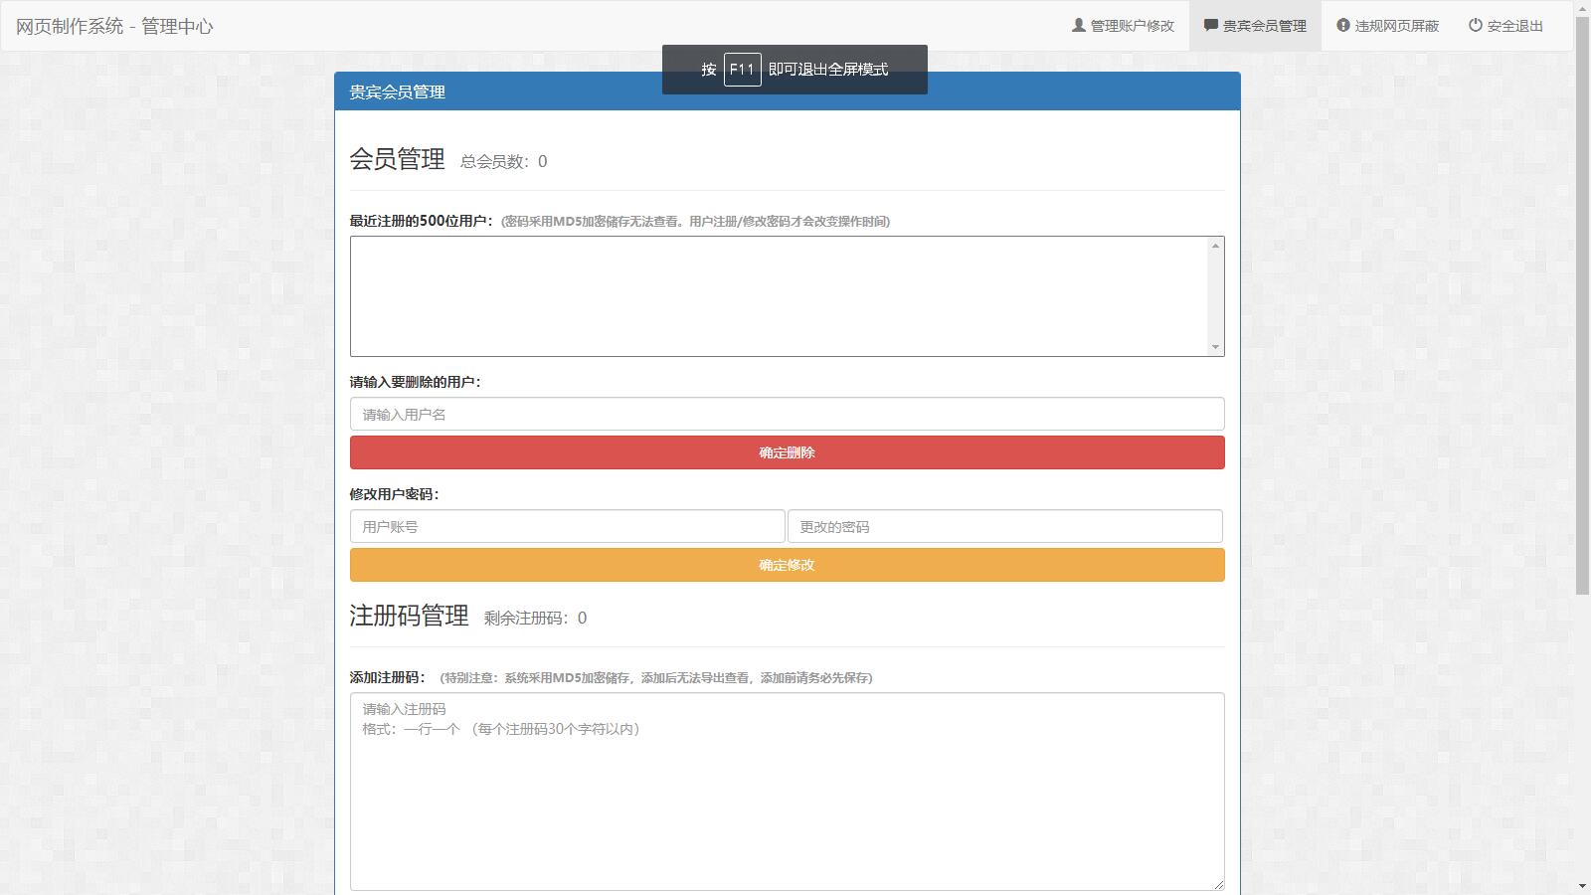Click the exclamation icon beside 违规网页屏蔽

click(x=1342, y=26)
